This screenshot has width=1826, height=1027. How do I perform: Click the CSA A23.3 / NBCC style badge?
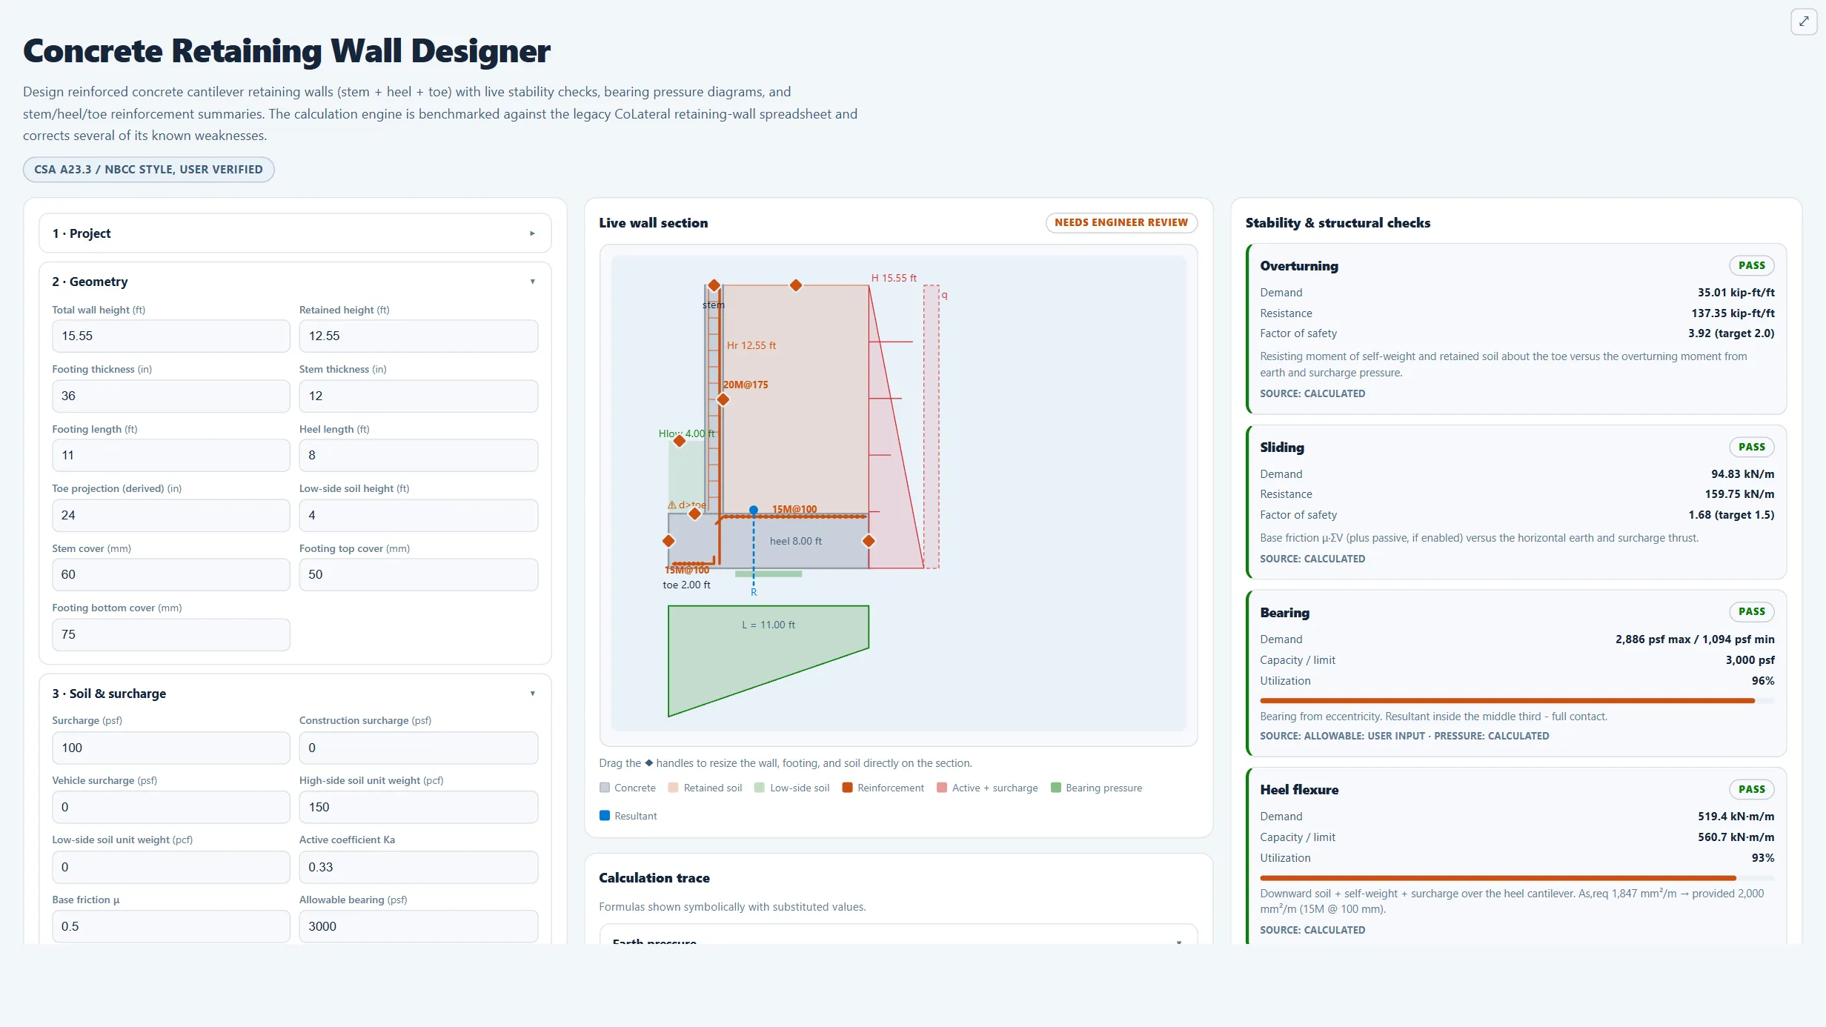point(148,170)
